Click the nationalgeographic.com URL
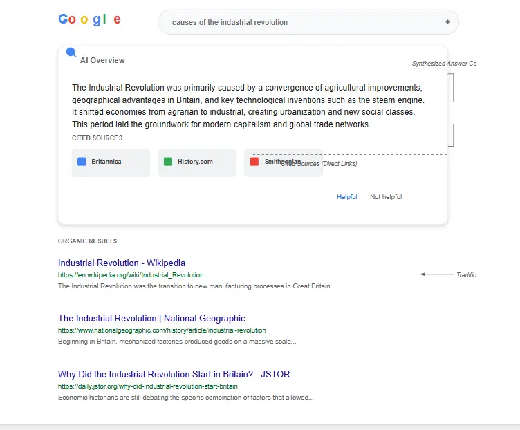This screenshot has width=520, height=430. (162, 330)
